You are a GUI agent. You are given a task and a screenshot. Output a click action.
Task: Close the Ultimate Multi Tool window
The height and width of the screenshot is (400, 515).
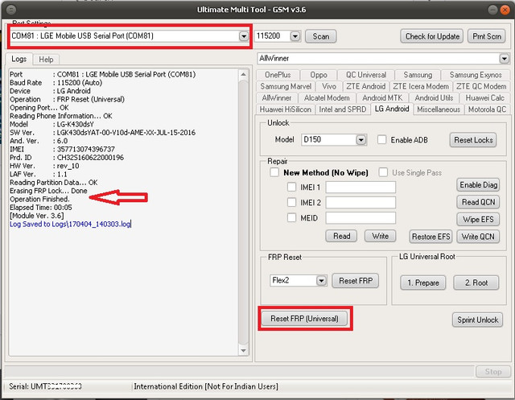pos(505,10)
